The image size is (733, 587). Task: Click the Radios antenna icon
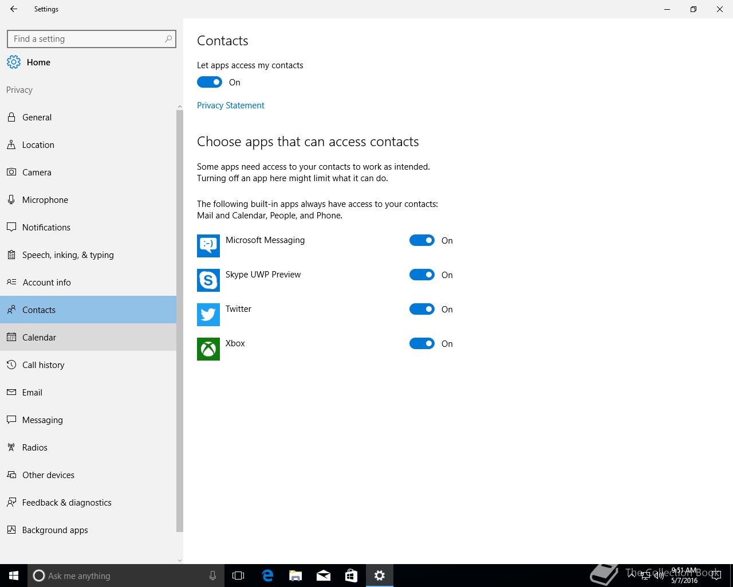tap(11, 447)
